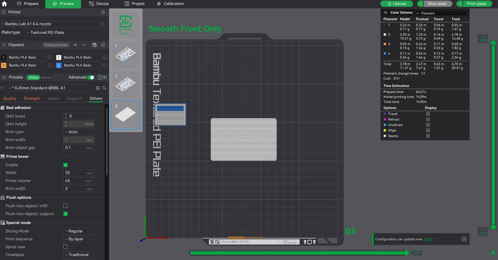Edit the Bambu Lab A1 printer preset icon
The height and width of the screenshot is (260, 498).
tap(103, 24)
